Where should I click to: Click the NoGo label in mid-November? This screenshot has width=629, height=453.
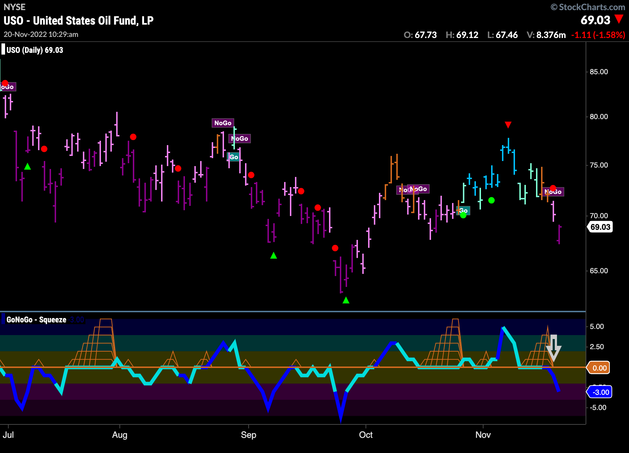click(553, 192)
